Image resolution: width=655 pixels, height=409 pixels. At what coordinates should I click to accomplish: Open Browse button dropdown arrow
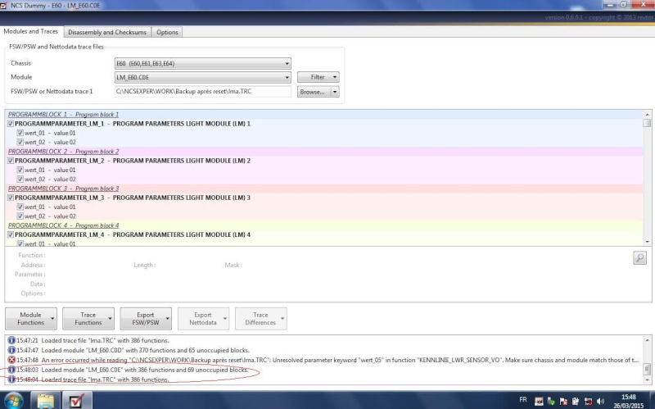point(335,92)
